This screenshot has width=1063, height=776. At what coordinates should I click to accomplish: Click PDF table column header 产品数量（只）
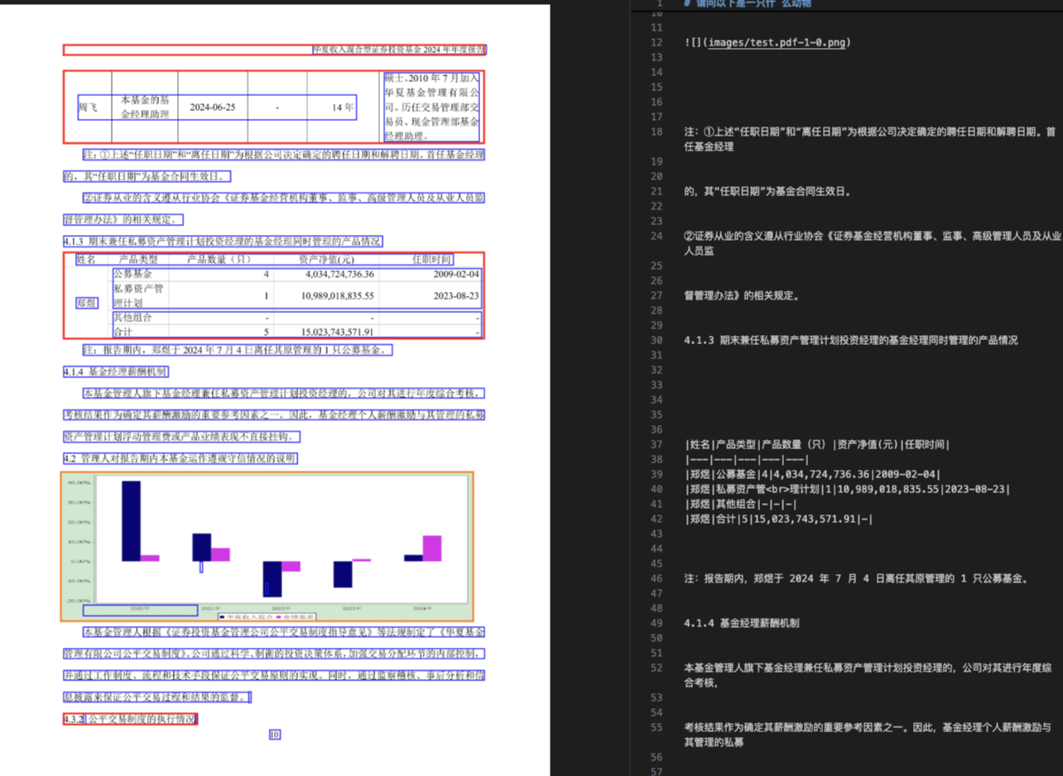point(219,260)
